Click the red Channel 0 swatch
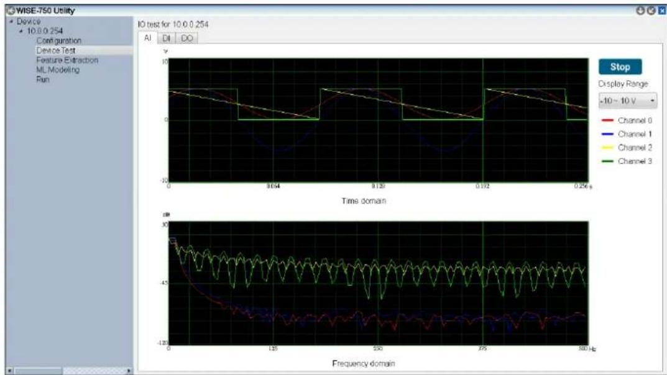Image resolution: width=667 pixels, height=375 pixels. click(607, 120)
